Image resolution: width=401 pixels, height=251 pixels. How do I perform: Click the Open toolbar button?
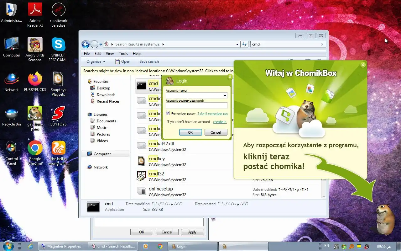click(x=123, y=61)
